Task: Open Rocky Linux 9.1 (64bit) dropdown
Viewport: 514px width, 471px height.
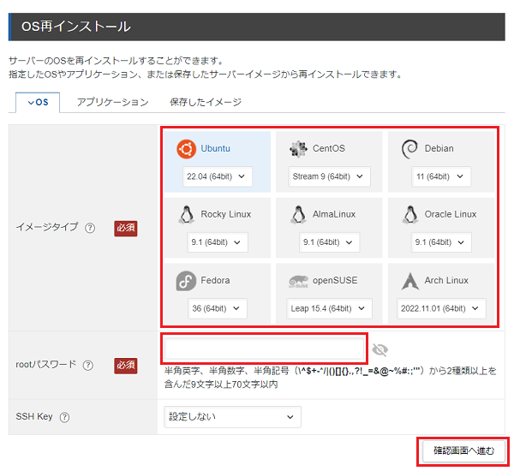Action: point(218,242)
